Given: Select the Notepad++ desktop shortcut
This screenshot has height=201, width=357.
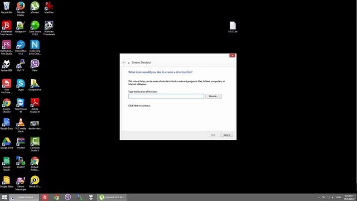Looking at the screenshot, I should [x=21, y=27].
